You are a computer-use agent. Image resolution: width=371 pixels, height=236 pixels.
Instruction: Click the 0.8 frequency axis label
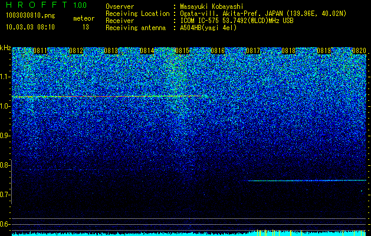pyautogui.click(x=5, y=165)
